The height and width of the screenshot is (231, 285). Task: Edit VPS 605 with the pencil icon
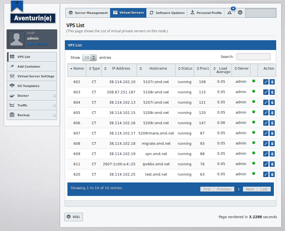[266, 113]
